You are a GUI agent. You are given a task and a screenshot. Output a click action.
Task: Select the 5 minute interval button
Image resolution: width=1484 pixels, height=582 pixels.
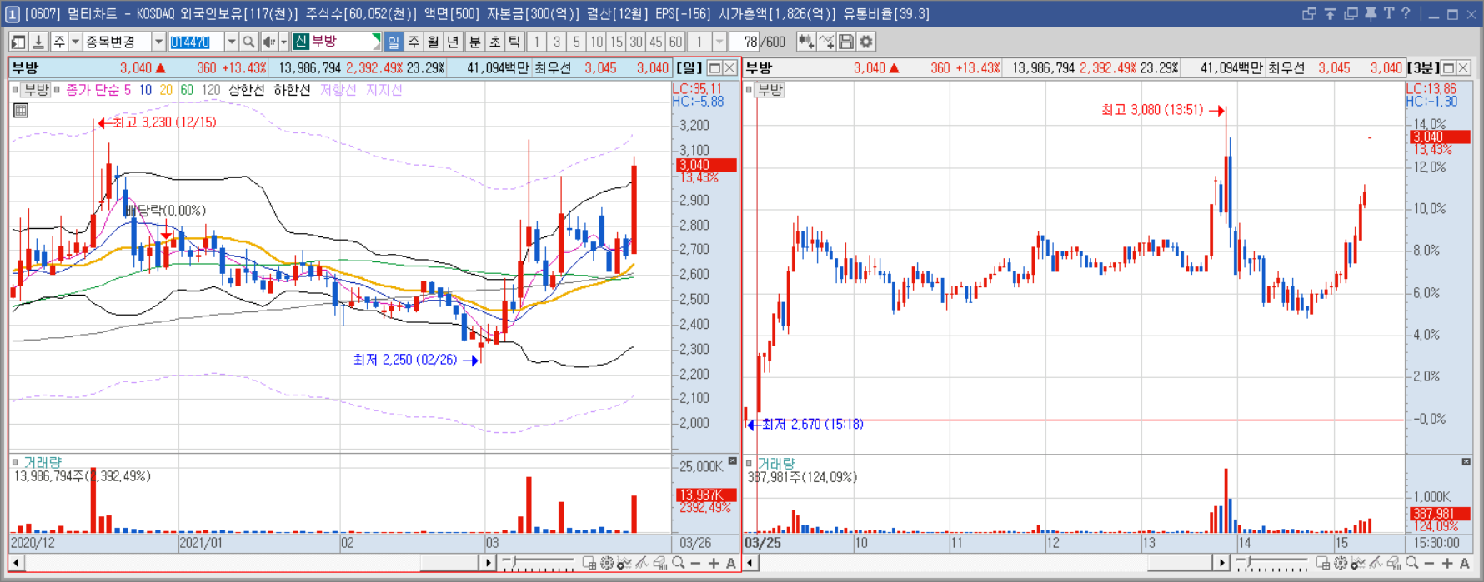point(576,42)
